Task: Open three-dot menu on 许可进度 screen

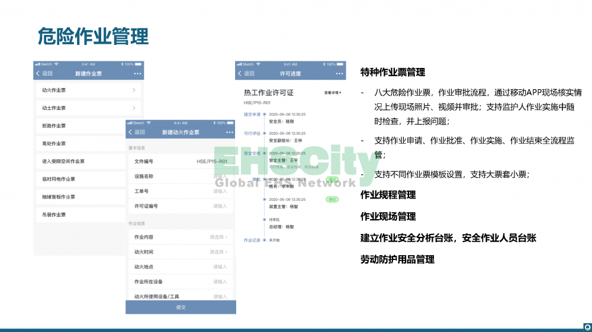Action: pyautogui.click(x=339, y=74)
